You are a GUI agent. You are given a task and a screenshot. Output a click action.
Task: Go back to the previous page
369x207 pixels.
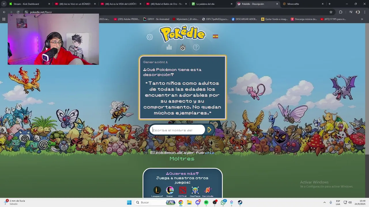tap(4, 12)
